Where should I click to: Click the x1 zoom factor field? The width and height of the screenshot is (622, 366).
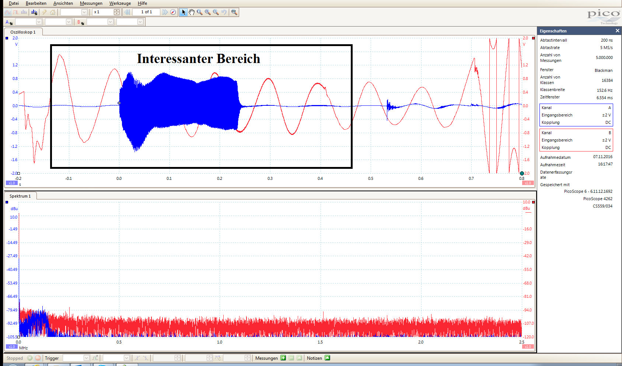[103, 12]
